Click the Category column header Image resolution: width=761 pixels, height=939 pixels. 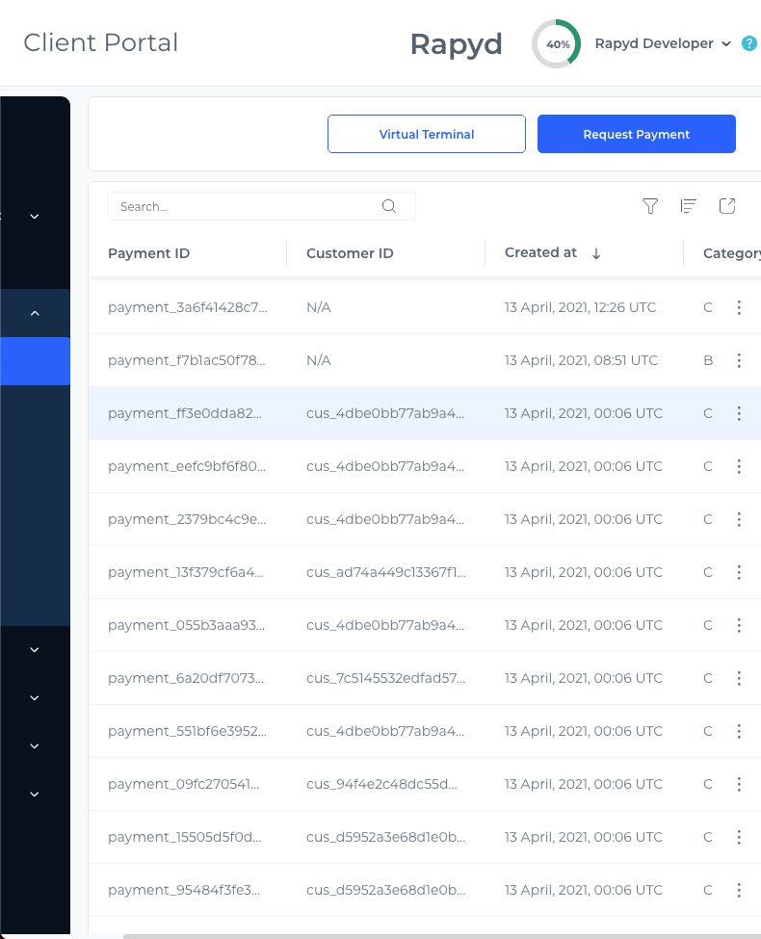(x=732, y=253)
